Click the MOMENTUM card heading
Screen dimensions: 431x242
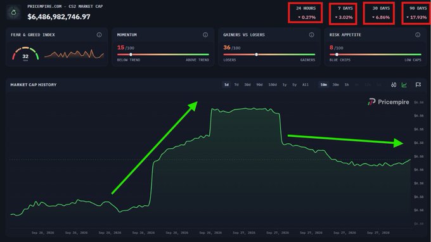click(127, 35)
